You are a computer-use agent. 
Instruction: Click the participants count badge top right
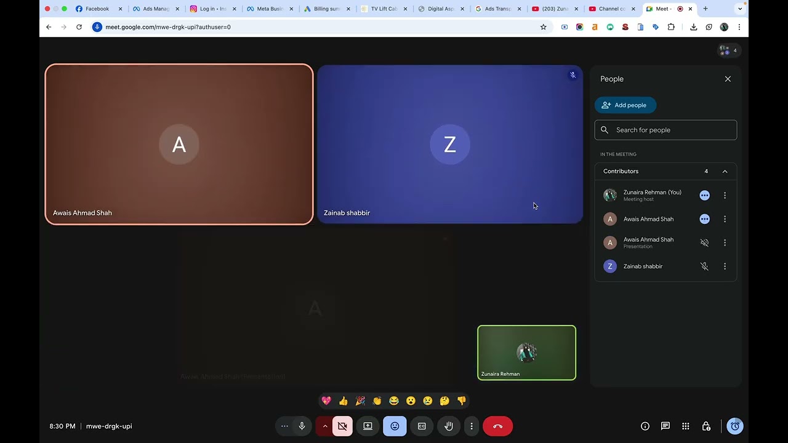[x=728, y=50]
